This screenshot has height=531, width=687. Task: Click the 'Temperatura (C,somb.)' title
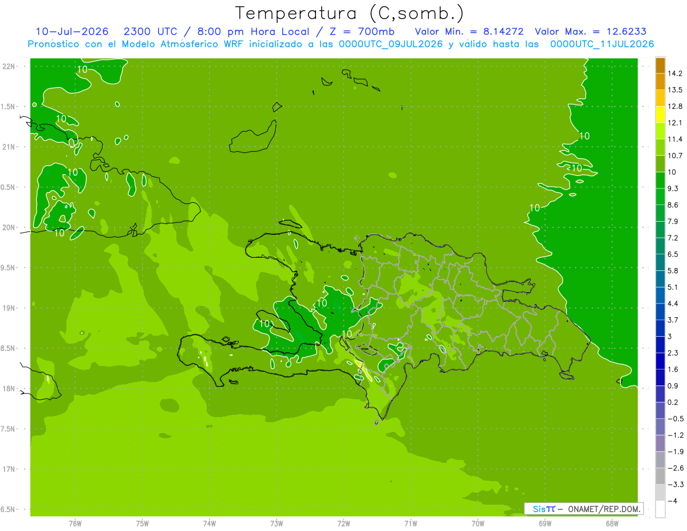point(349,14)
